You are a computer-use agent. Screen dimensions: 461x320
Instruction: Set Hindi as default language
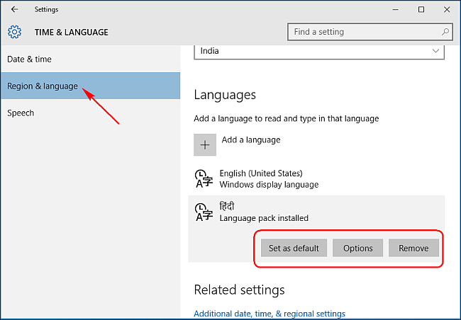(x=294, y=248)
